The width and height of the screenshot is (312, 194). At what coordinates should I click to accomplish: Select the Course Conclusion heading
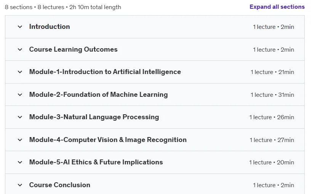coord(60,185)
